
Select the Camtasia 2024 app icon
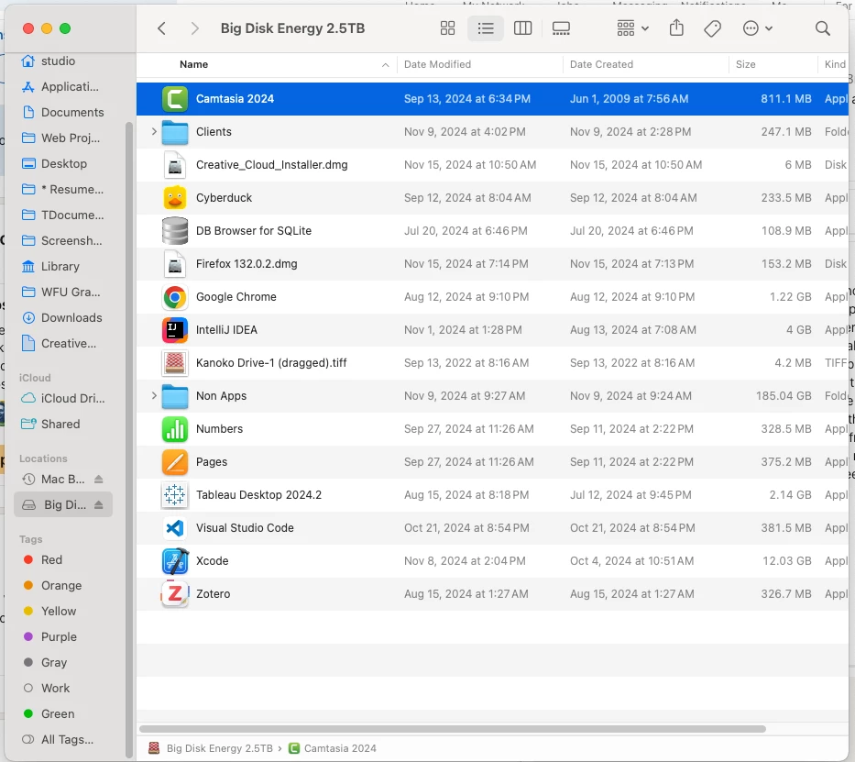tap(175, 99)
